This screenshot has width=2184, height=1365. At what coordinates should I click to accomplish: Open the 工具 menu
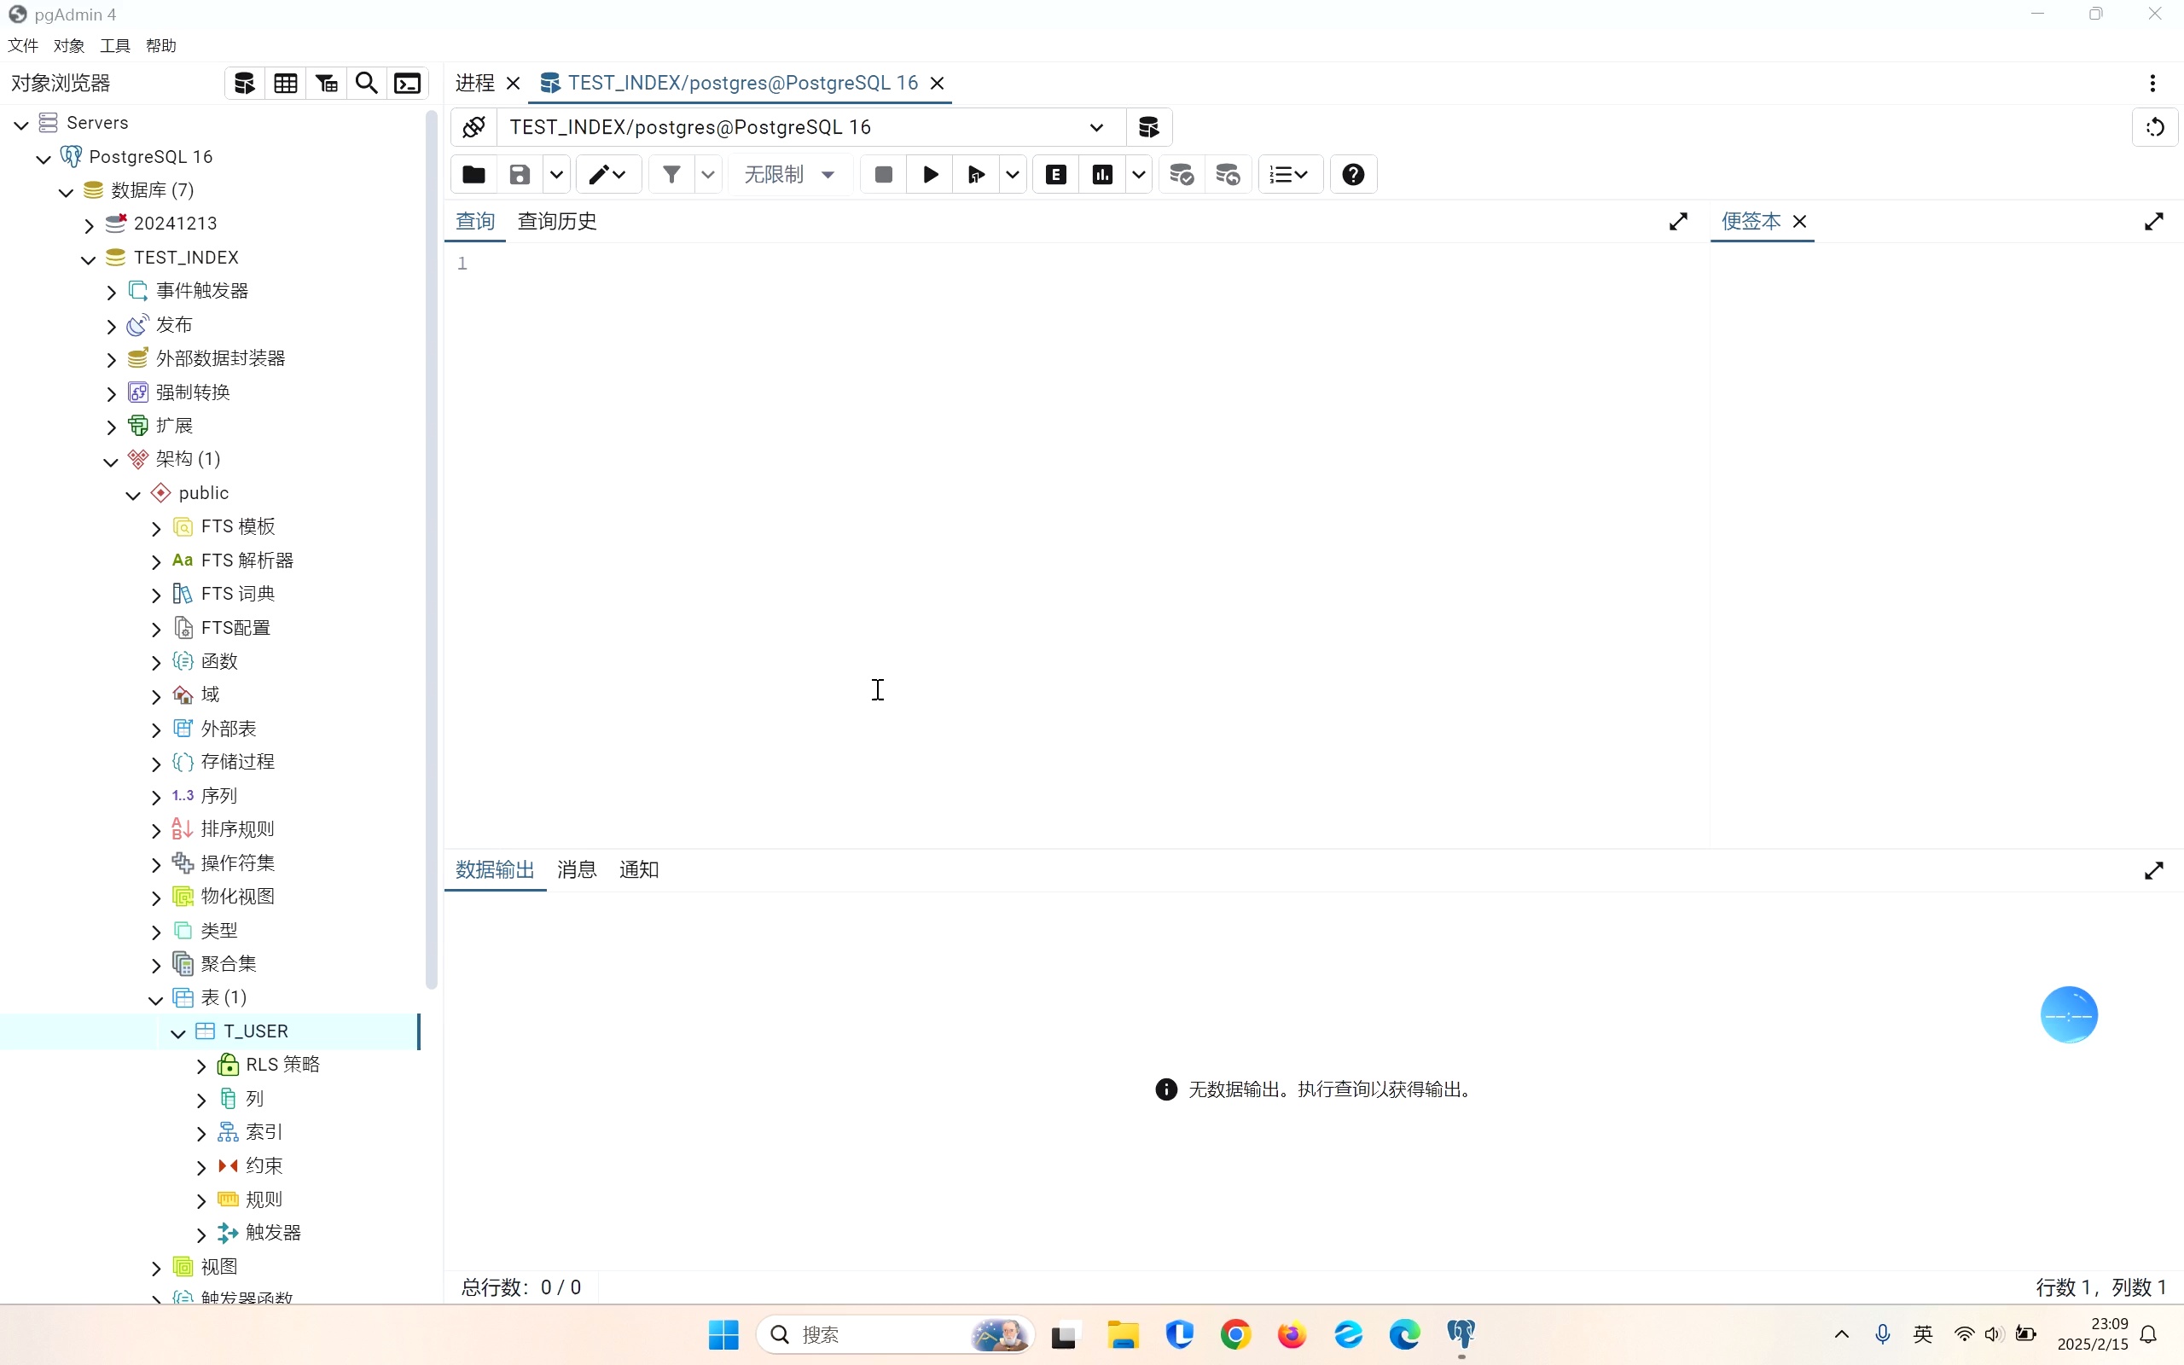[x=114, y=45]
